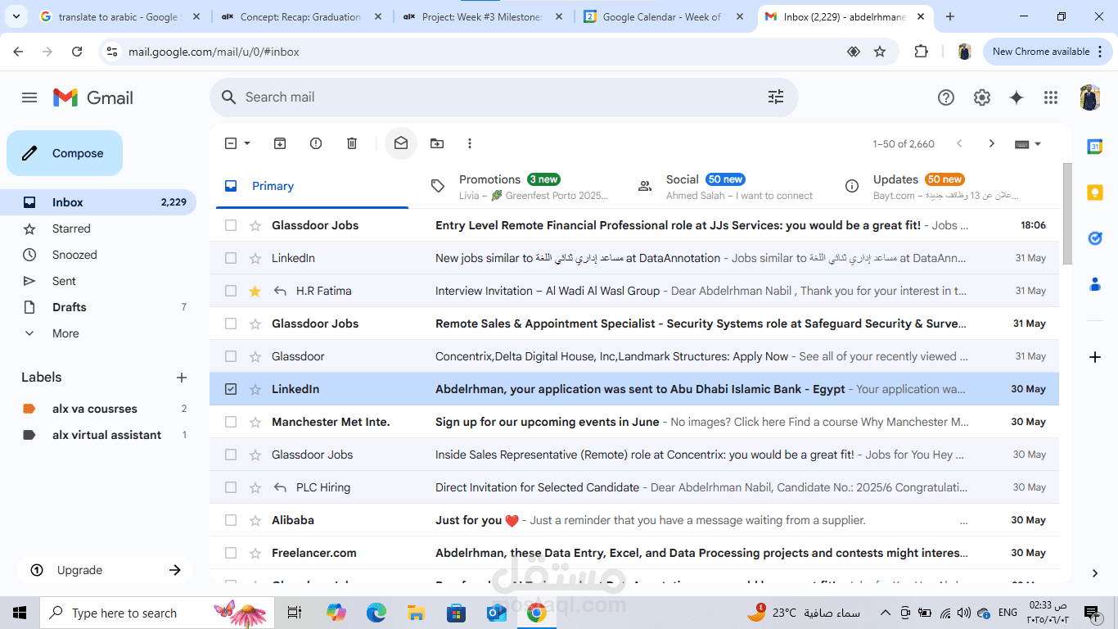1118x629 pixels.
Task: Bookmark this tab with star icon
Action: click(x=880, y=52)
